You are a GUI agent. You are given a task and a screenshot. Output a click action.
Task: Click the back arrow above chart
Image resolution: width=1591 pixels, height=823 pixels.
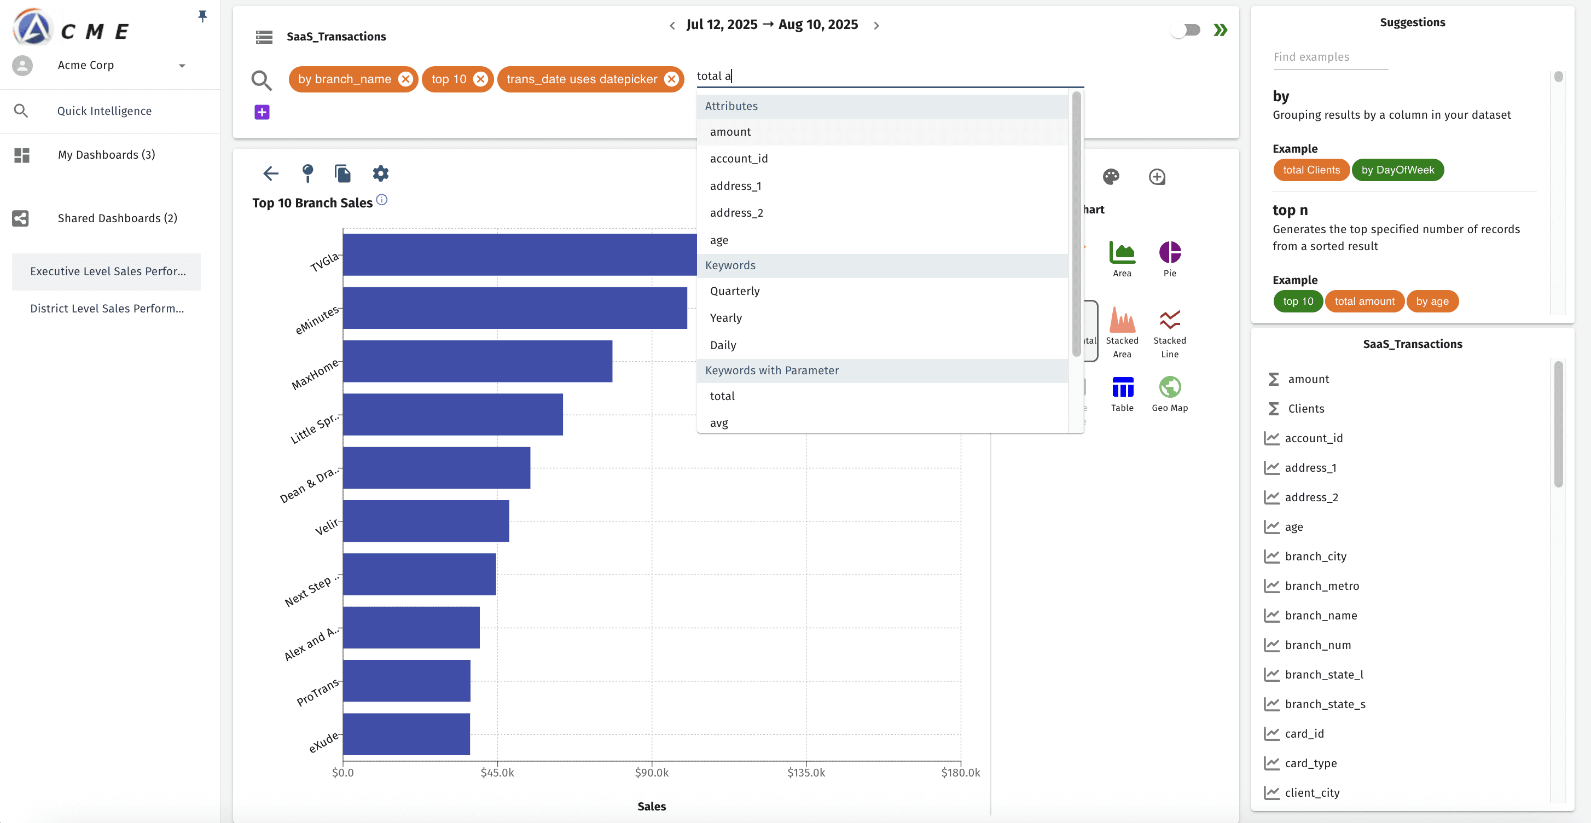(x=270, y=173)
